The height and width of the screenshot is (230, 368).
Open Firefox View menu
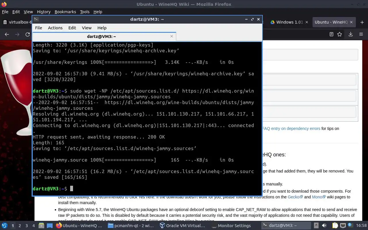pos(28,12)
